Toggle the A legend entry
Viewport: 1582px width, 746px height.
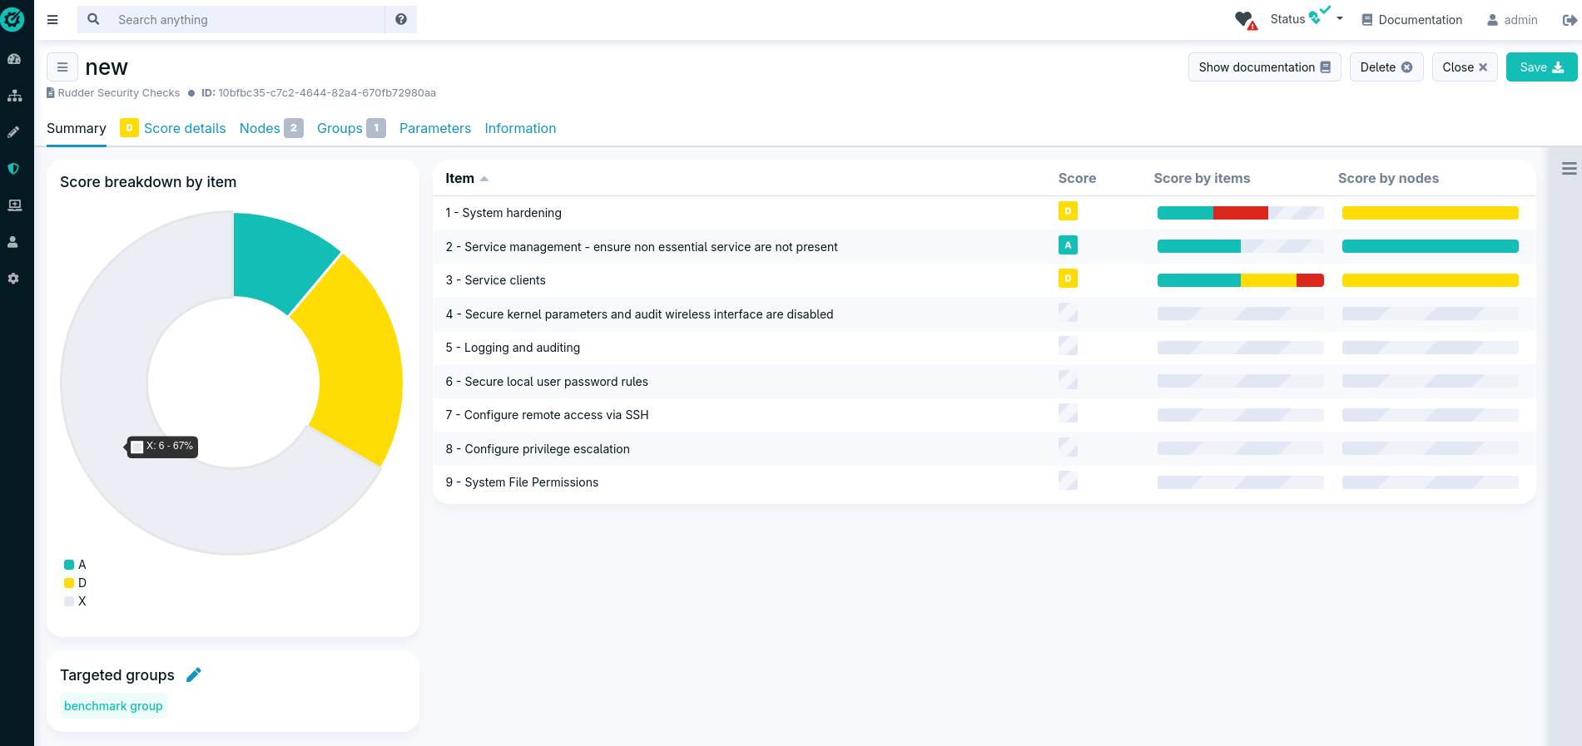[75, 565]
